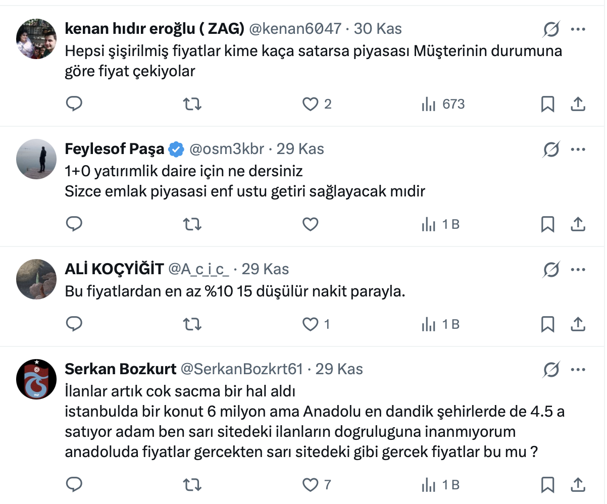Click Feylesof Paşa's profile avatar
Viewport: 607px width, 504px height.
(x=36, y=159)
